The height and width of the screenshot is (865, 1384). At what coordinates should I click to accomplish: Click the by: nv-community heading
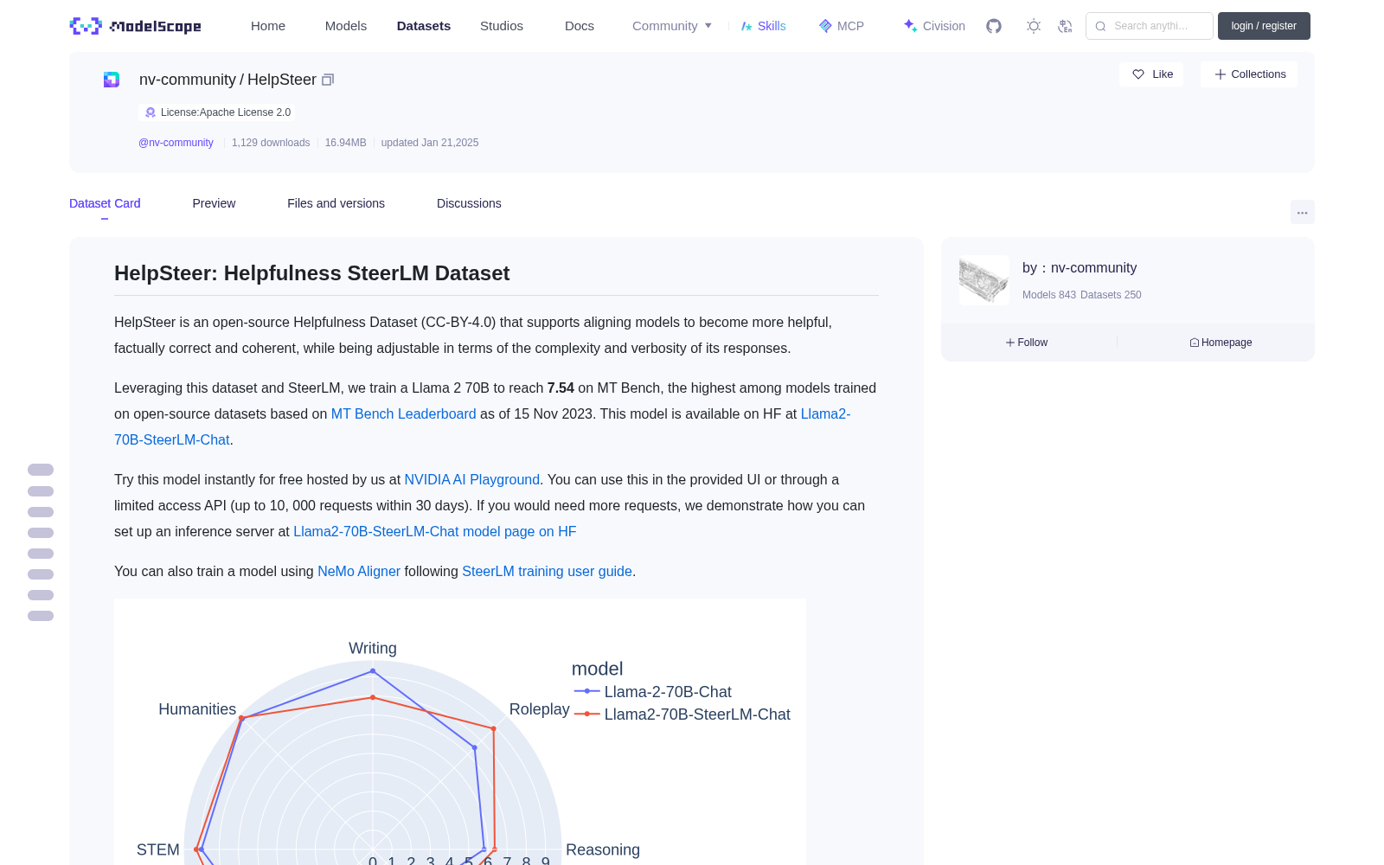1080,268
